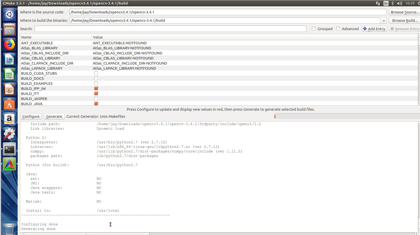Open the keyboard layout indicator menu

click(x=386, y=3)
